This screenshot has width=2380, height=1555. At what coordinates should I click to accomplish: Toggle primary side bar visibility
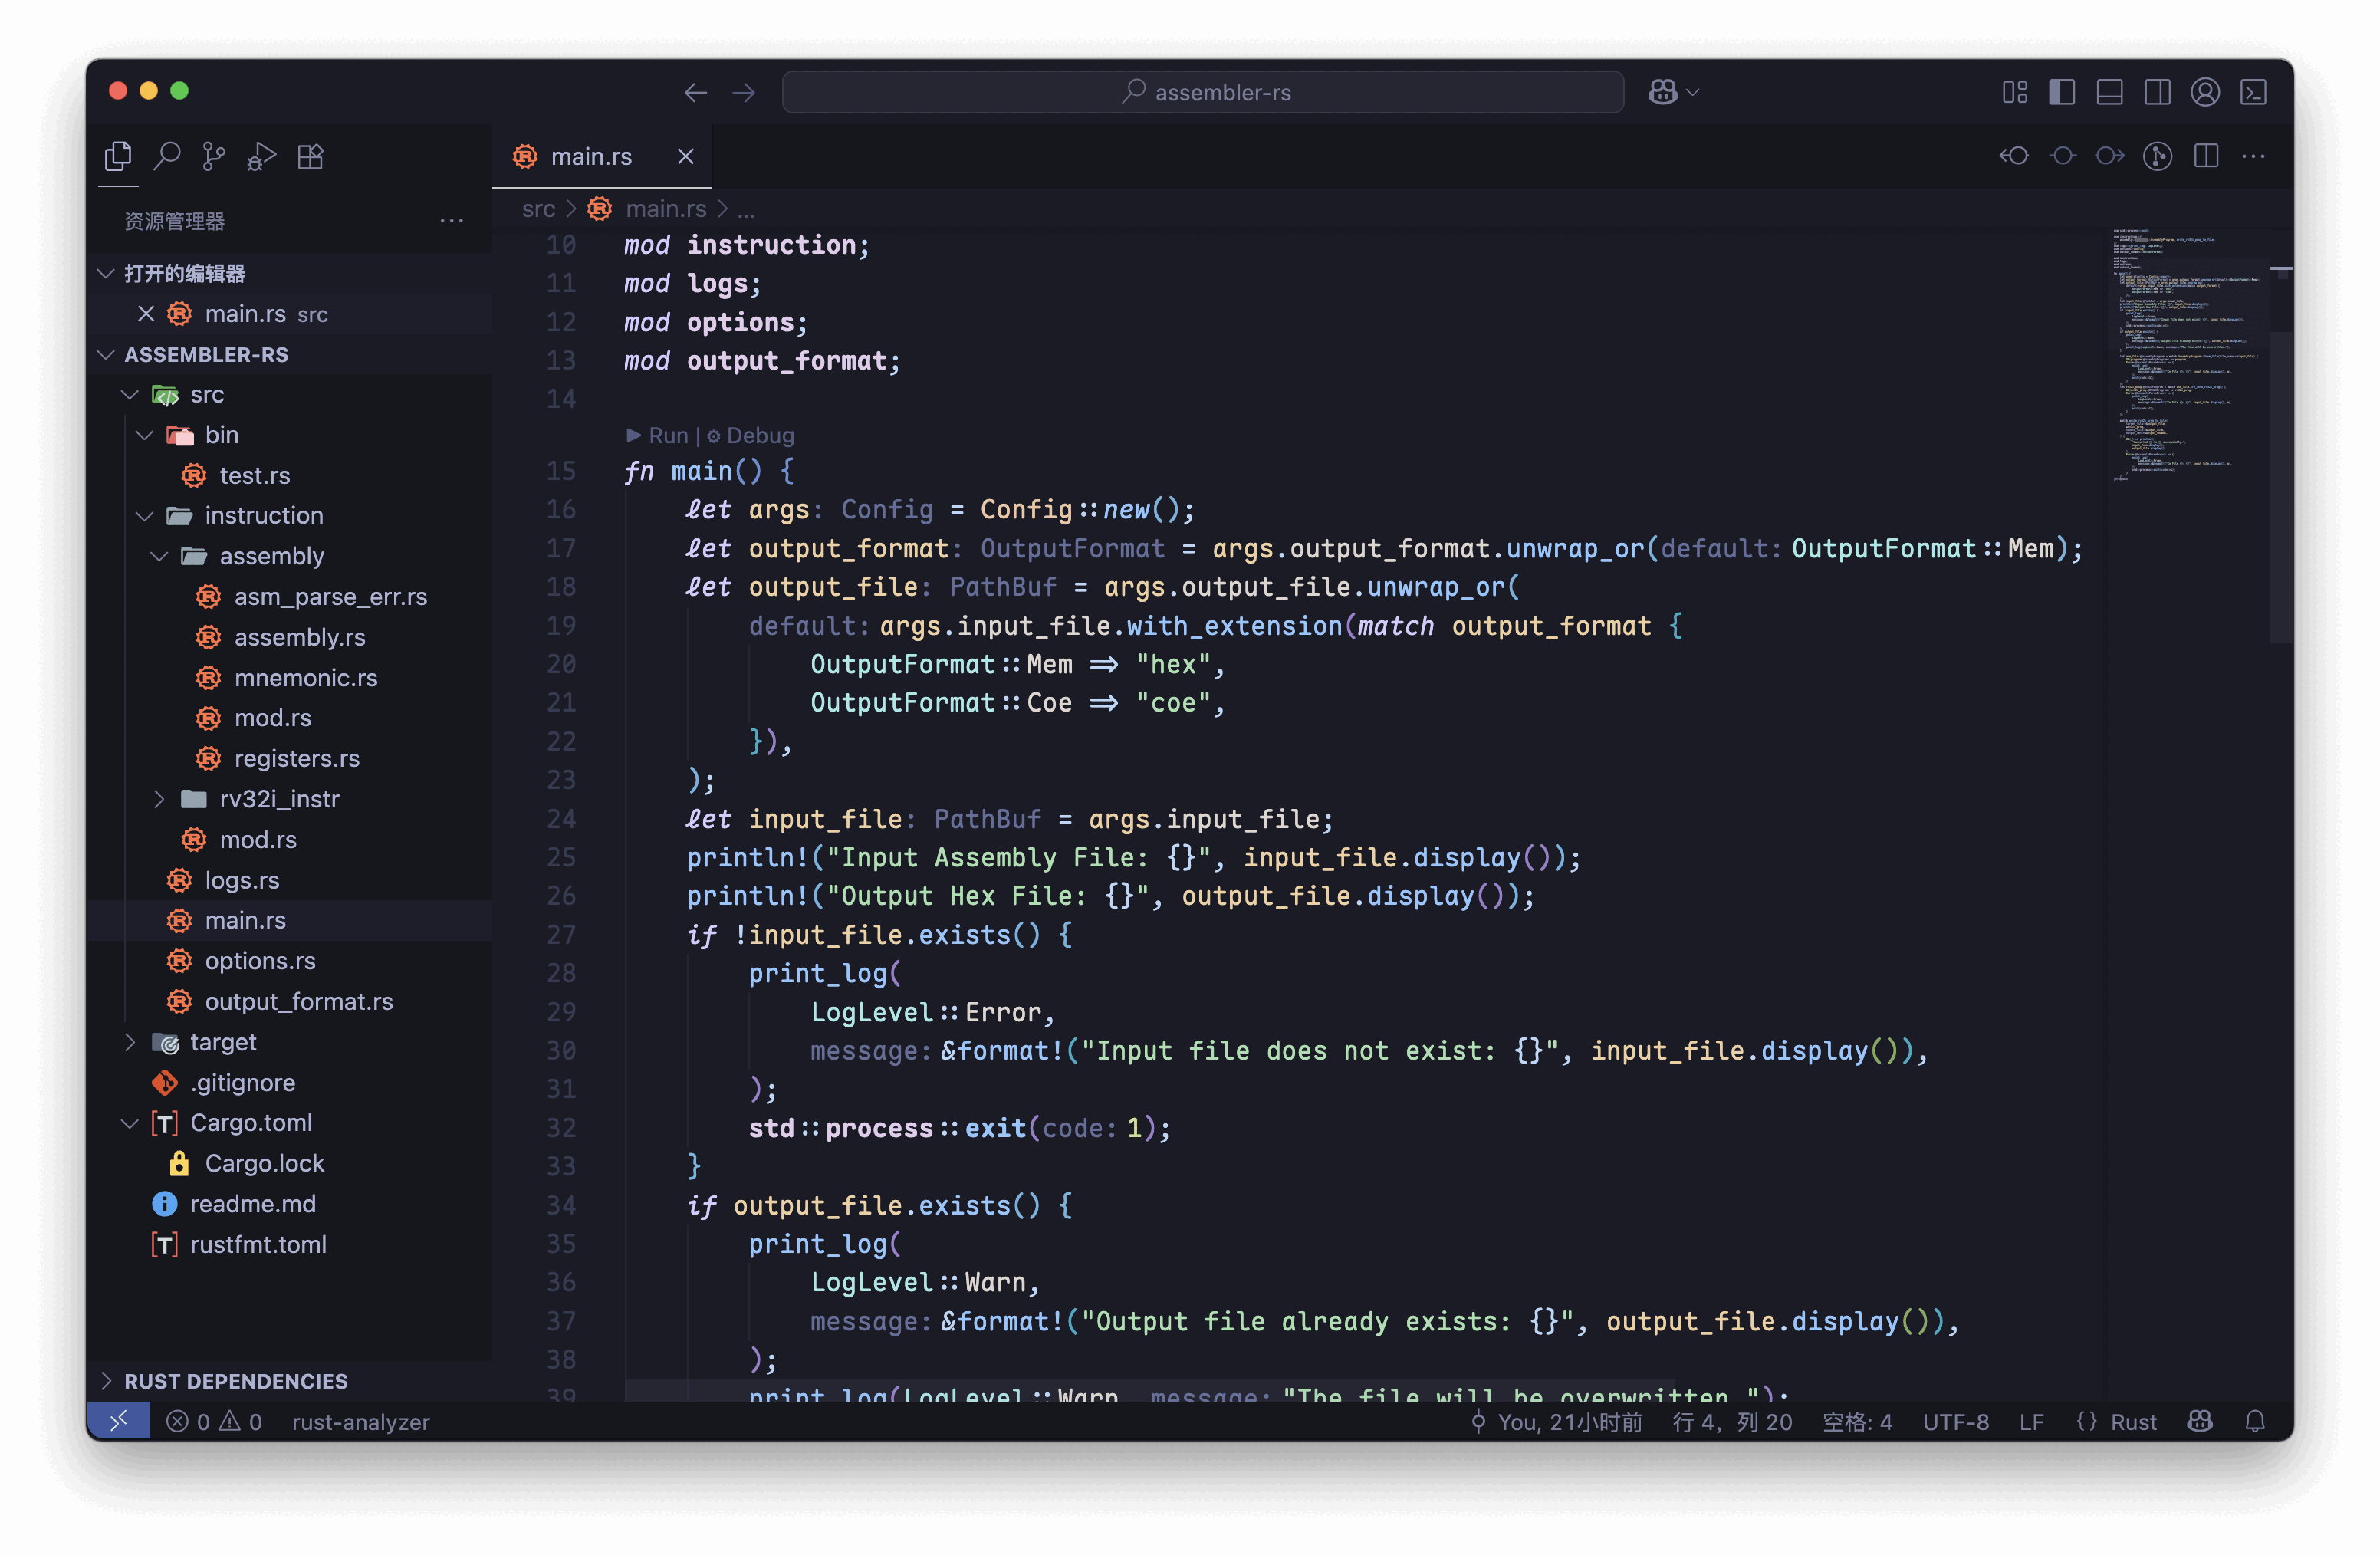[2062, 92]
